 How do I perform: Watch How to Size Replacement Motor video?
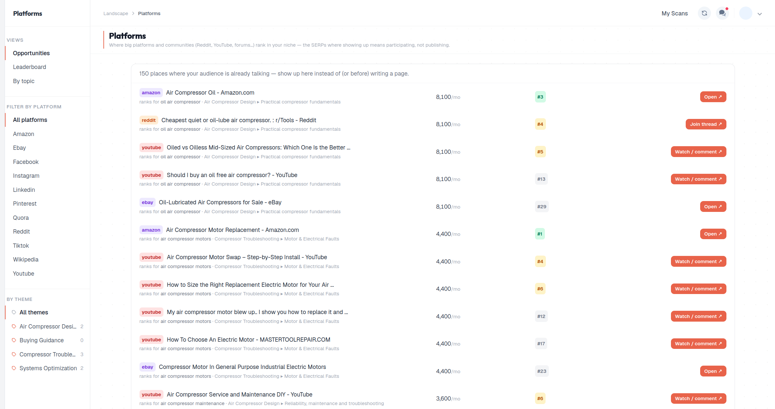point(698,289)
